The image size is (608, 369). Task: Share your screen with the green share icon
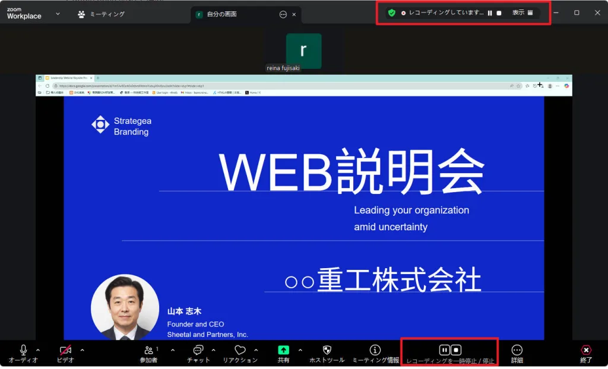point(284,349)
